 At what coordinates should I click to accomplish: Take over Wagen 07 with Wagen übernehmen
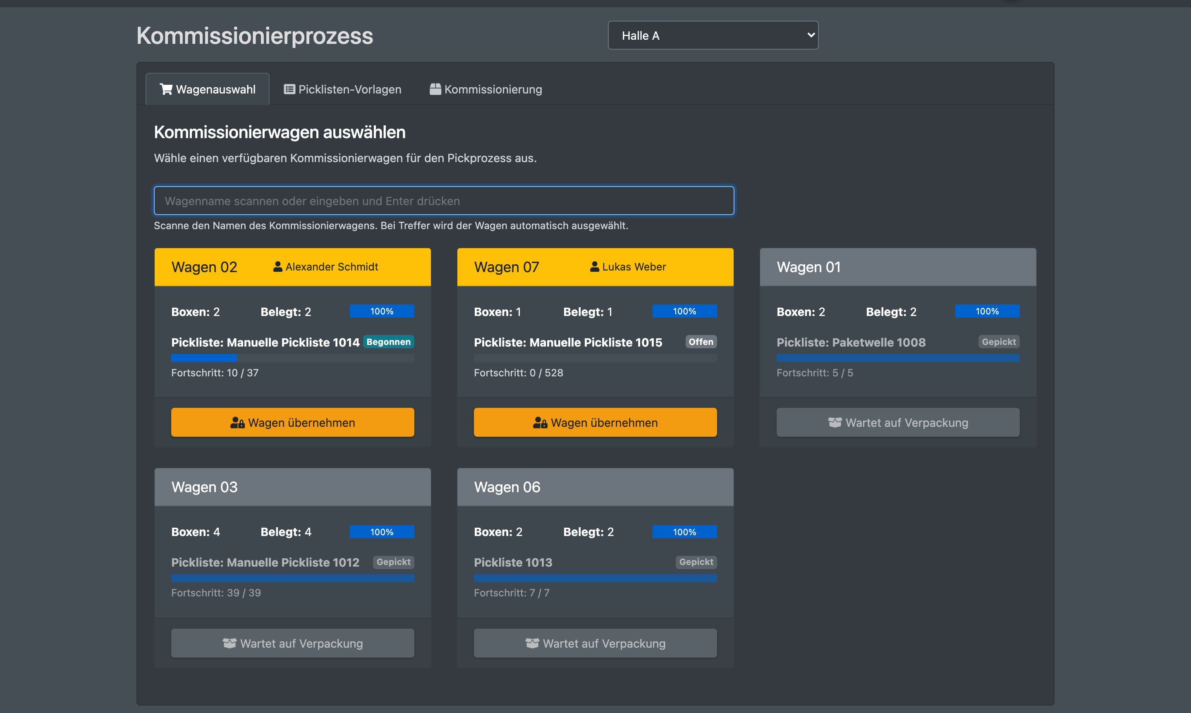595,422
